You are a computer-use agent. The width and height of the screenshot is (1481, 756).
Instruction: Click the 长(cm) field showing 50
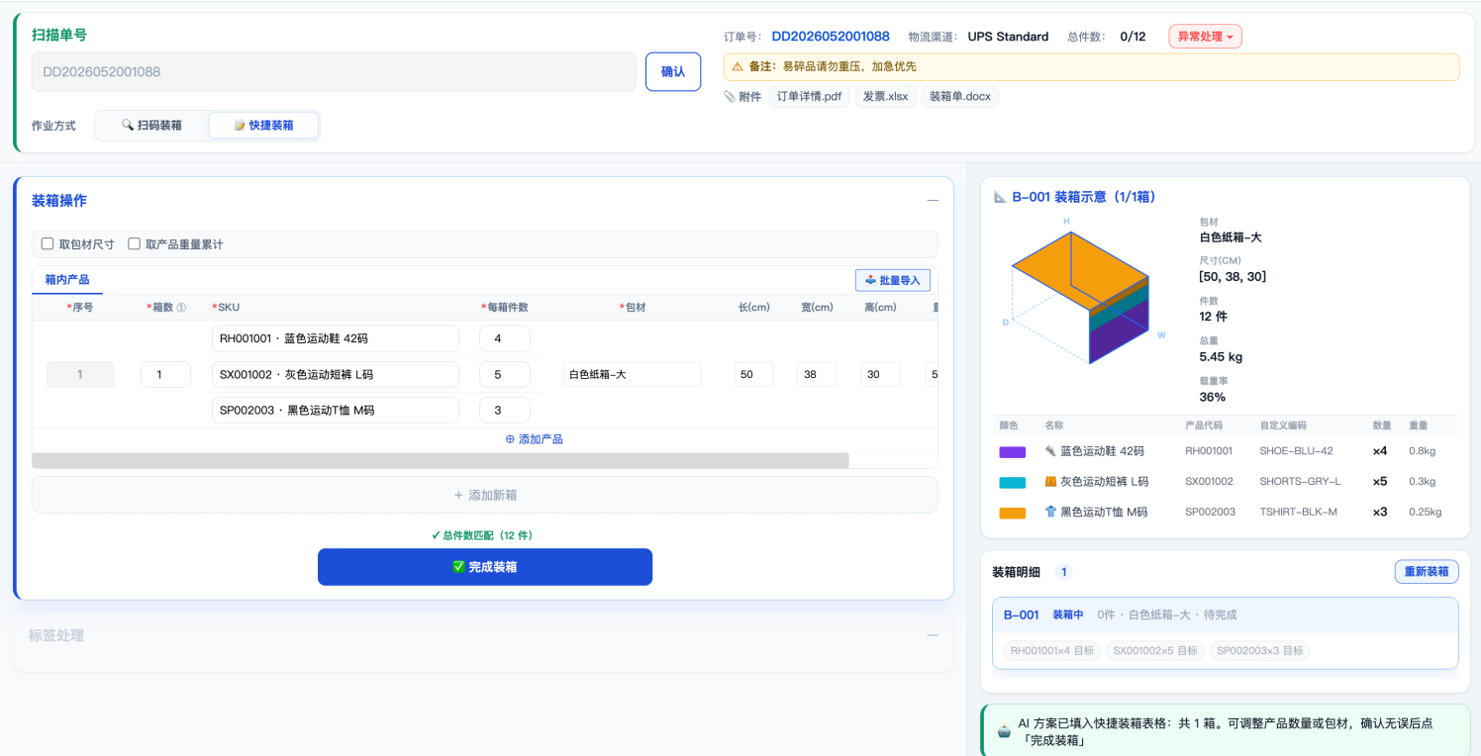(754, 374)
